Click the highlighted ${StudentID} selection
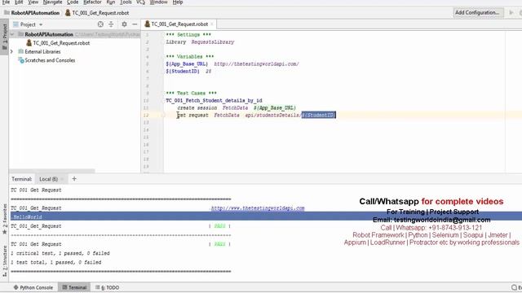This screenshot has width=522, height=293. (319, 115)
